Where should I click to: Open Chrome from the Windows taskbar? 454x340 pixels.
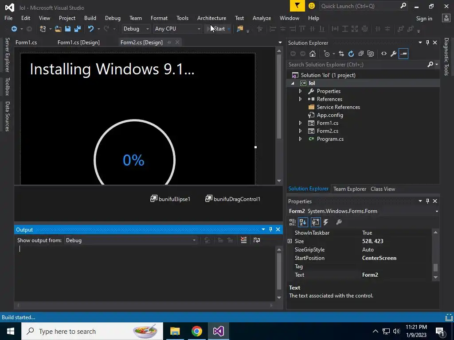196,331
